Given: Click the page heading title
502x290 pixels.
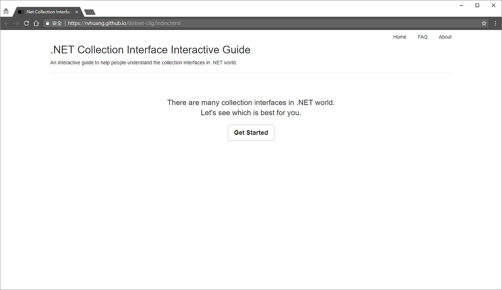Looking at the screenshot, I should pos(150,50).
